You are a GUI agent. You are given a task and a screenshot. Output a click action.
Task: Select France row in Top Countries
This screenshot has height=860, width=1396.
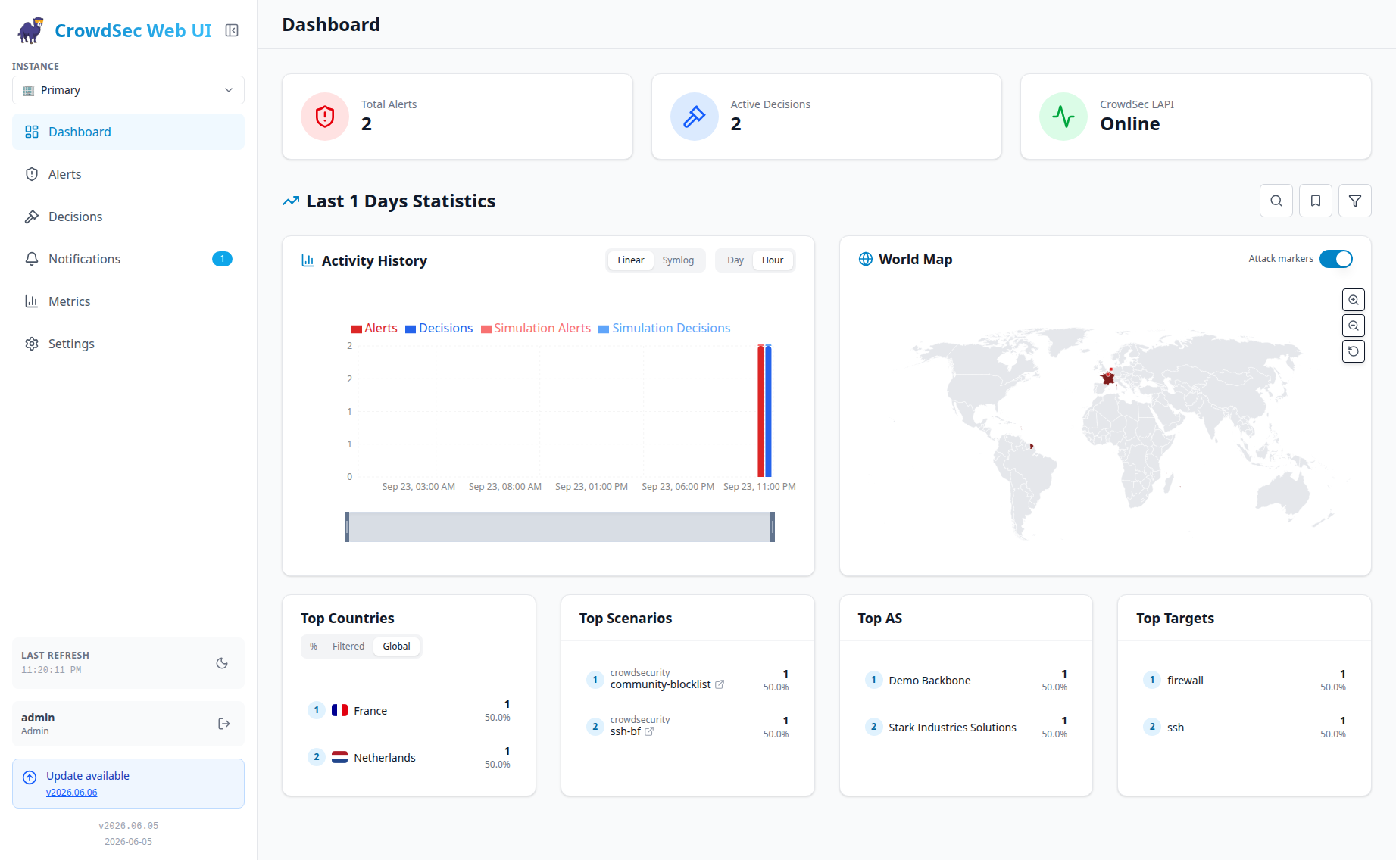coord(409,710)
